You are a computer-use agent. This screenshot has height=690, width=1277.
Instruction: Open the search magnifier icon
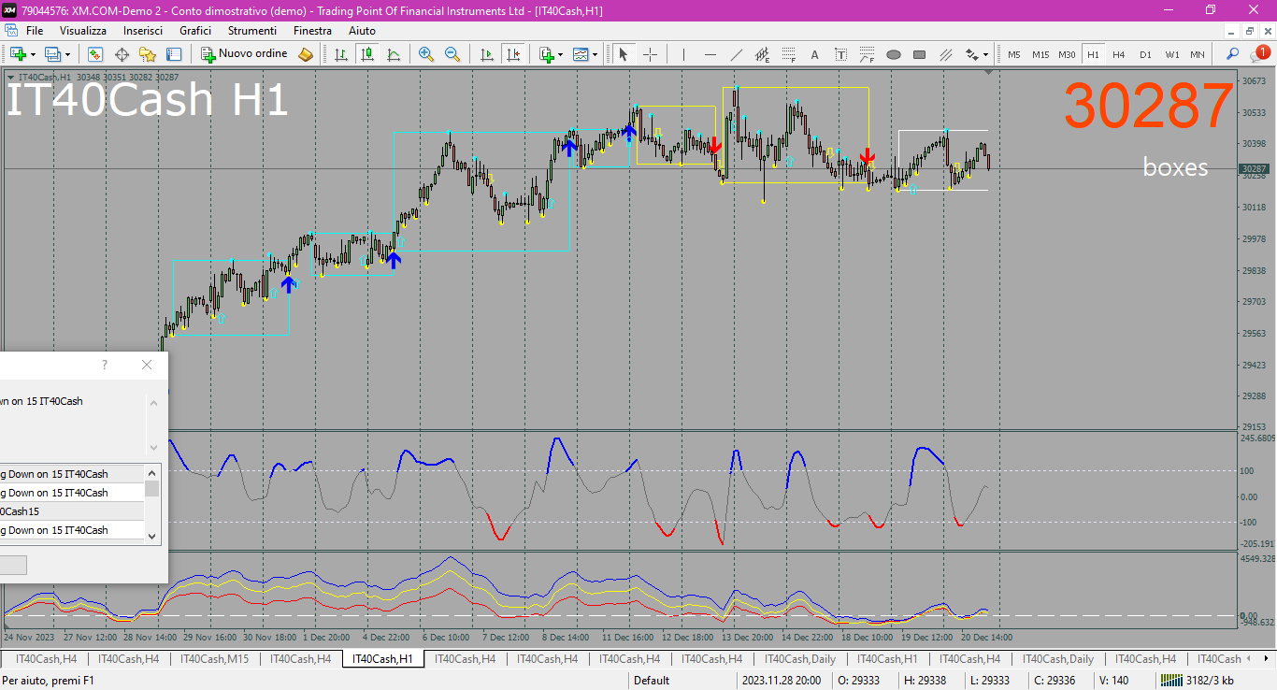(x=1232, y=54)
